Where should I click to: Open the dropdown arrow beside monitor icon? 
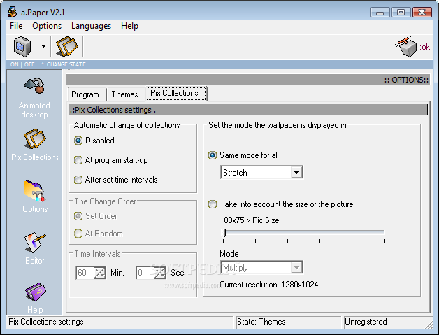pyautogui.click(x=43, y=46)
